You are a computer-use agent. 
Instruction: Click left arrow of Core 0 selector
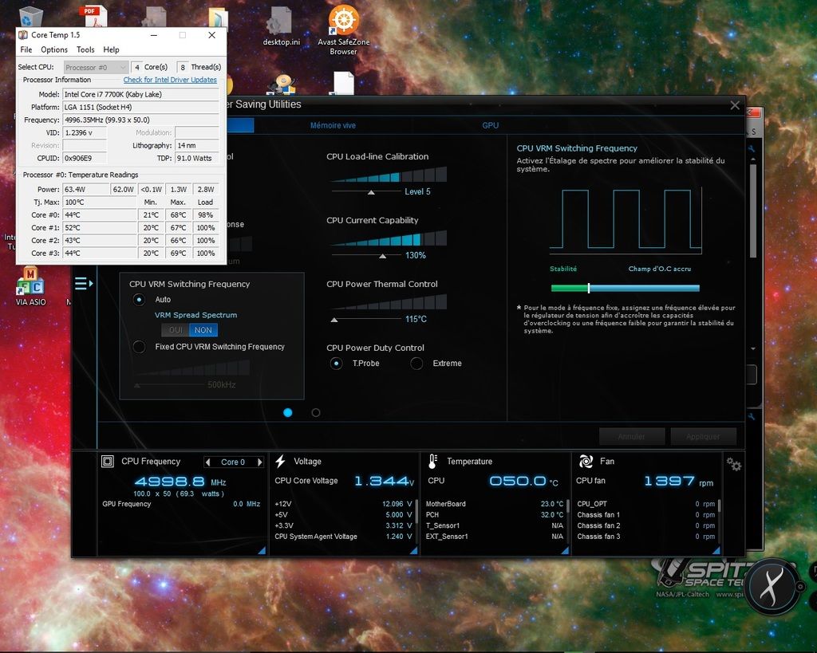coord(209,462)
